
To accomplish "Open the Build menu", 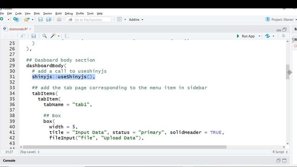I will [58, 13].
